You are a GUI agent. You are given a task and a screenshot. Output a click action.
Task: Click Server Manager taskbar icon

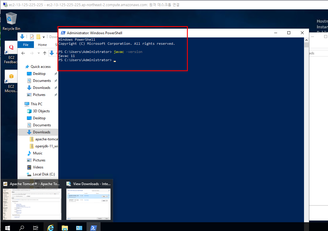(79, 228)
